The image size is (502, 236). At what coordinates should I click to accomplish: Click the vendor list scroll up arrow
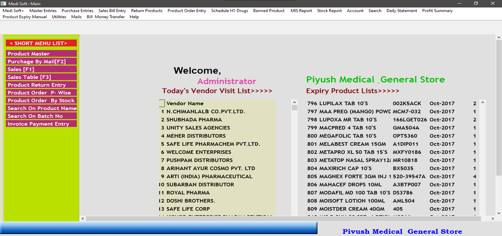click(x=295, y=102)
